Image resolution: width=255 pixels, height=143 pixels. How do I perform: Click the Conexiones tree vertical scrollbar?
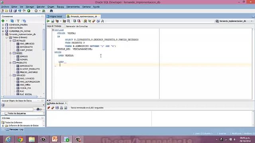(x=43, y=40)
